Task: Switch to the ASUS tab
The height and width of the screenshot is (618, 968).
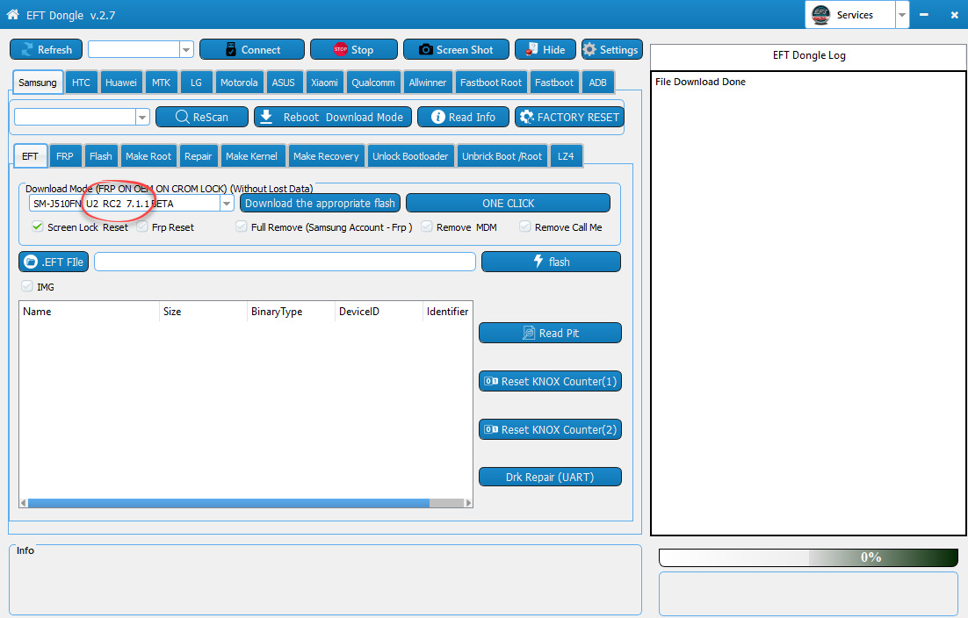Action: click(284, 82)
